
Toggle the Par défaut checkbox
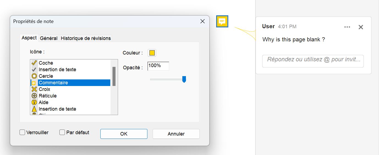(x=62, y=133)
